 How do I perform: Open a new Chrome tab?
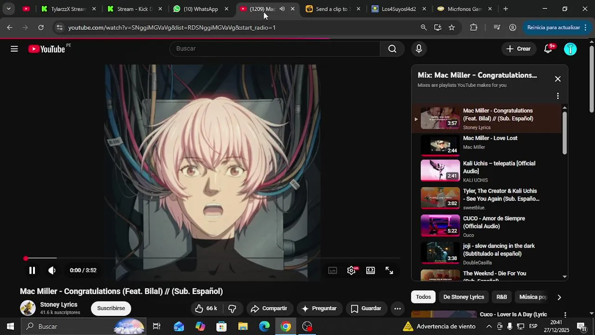pyautogui.click(x=506, y=9)
